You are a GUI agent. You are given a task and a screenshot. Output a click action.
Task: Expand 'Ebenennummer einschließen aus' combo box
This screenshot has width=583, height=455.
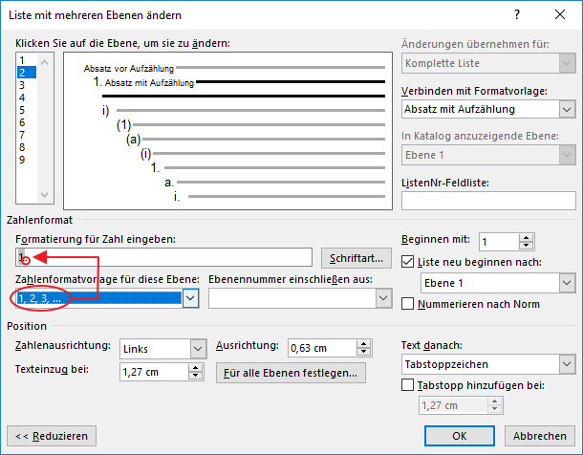point(384,298)
